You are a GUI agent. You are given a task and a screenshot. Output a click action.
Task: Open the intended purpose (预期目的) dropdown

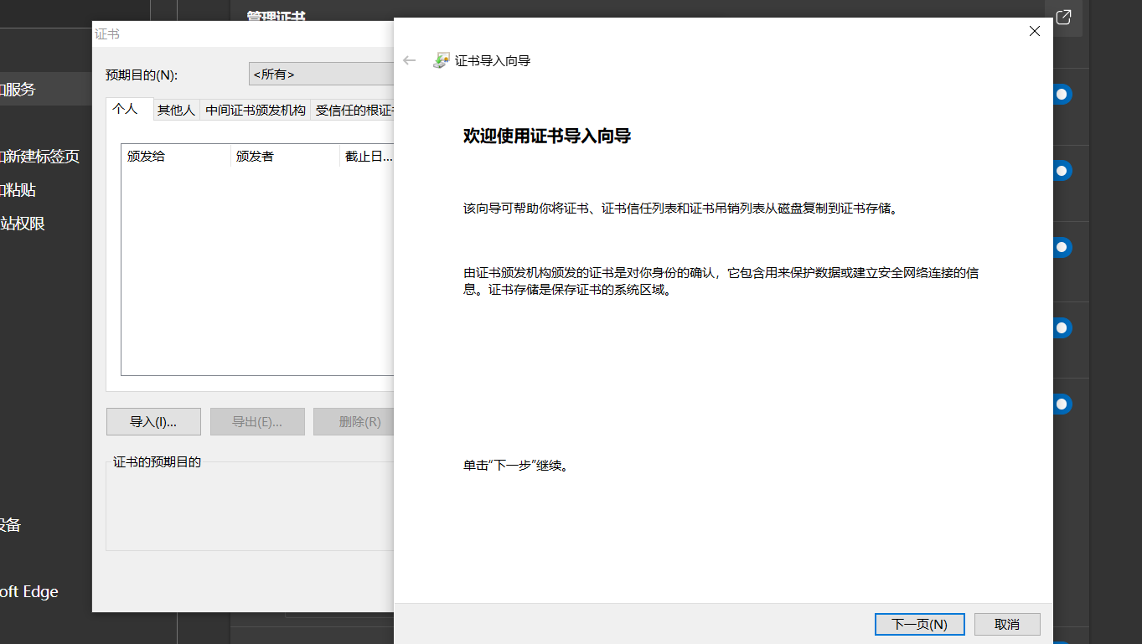tap(322, 74)
